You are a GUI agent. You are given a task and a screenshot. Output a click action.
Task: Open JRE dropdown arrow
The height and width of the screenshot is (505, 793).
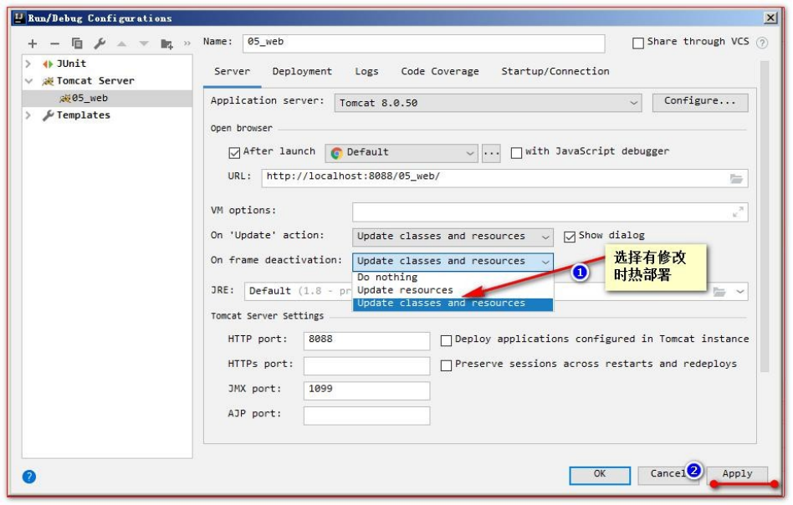tap(740, 292)
